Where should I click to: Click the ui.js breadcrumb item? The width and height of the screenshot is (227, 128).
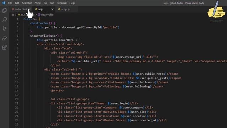pos(22,15)
